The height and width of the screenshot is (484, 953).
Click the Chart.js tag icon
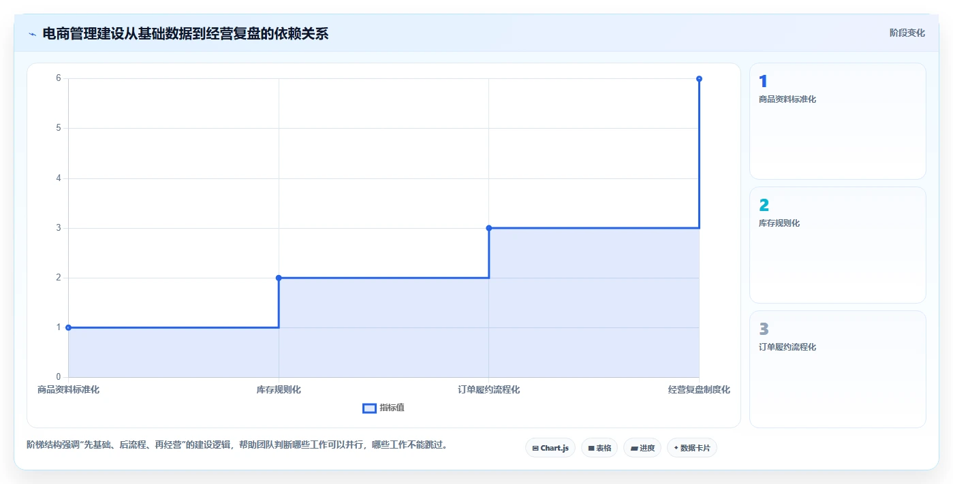tap(535, 449)
